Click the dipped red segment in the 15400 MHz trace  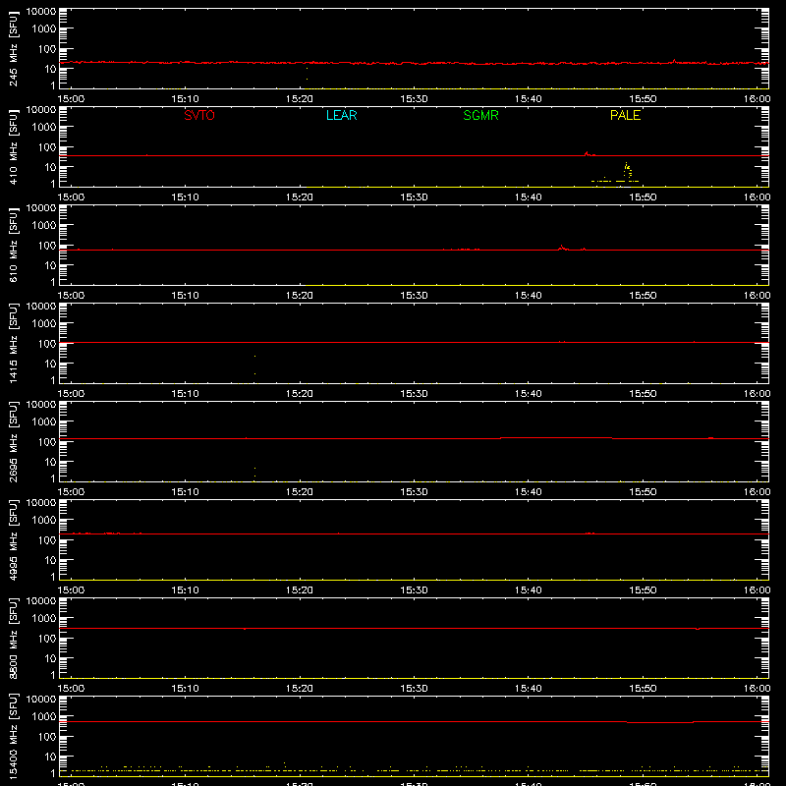(x=660, y=722)
